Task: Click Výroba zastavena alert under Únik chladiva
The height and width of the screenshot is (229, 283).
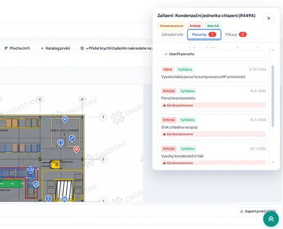Action: click(x=213, y=134)
